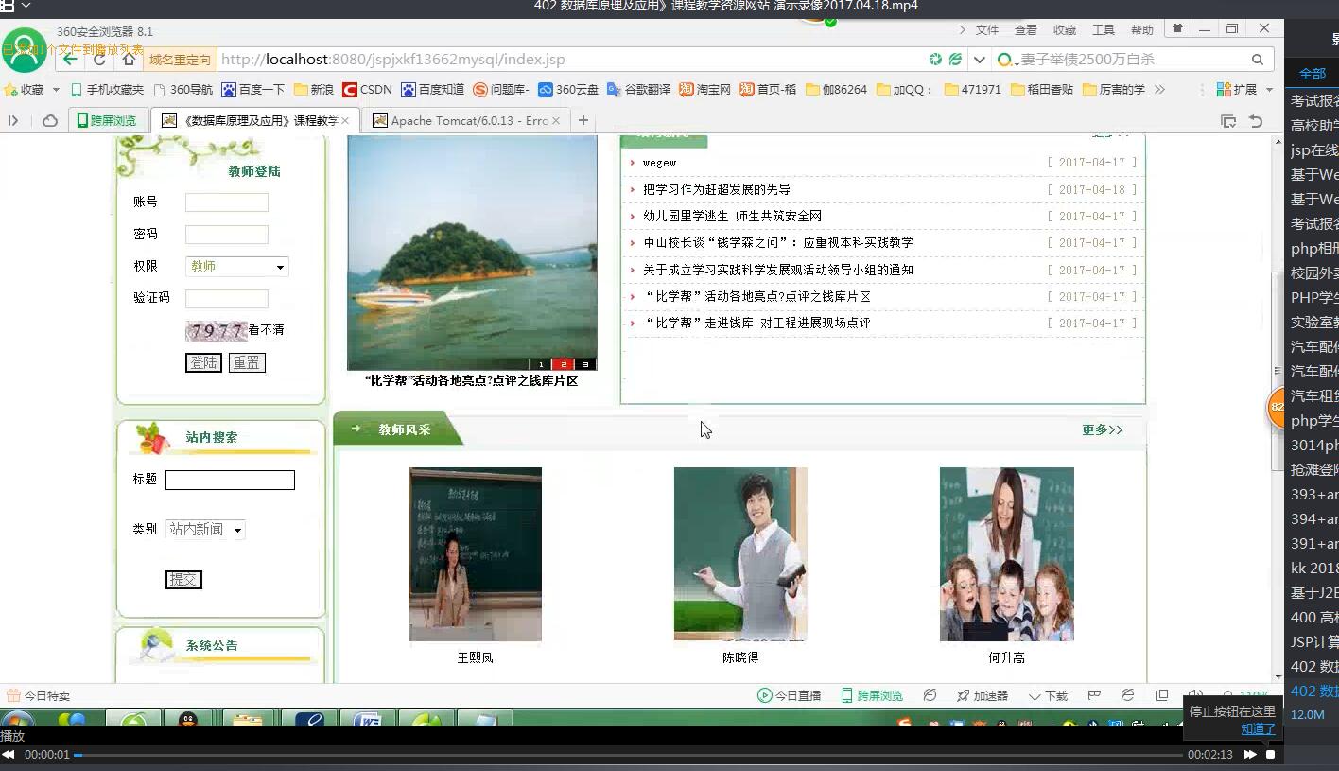1339x771 pixels.
Task: Open the CSDN bookmark
Action: [x=367, y=89]
